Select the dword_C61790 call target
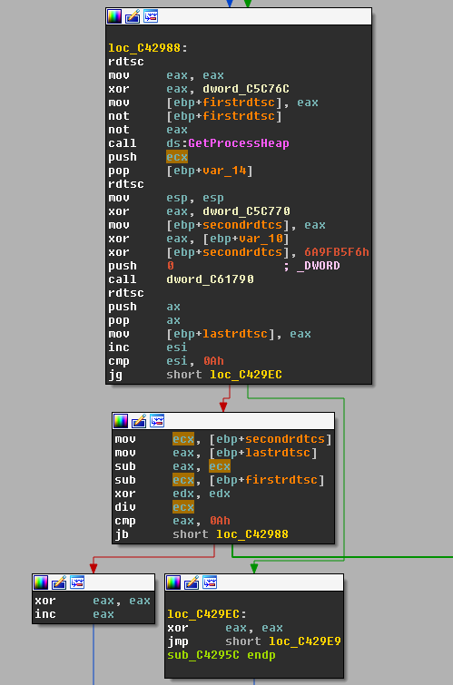The width and height of the screenshot is (453, 685). [210, 279]
